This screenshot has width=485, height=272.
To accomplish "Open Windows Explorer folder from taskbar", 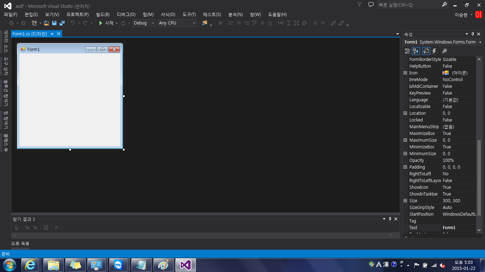I will [54, 265].
